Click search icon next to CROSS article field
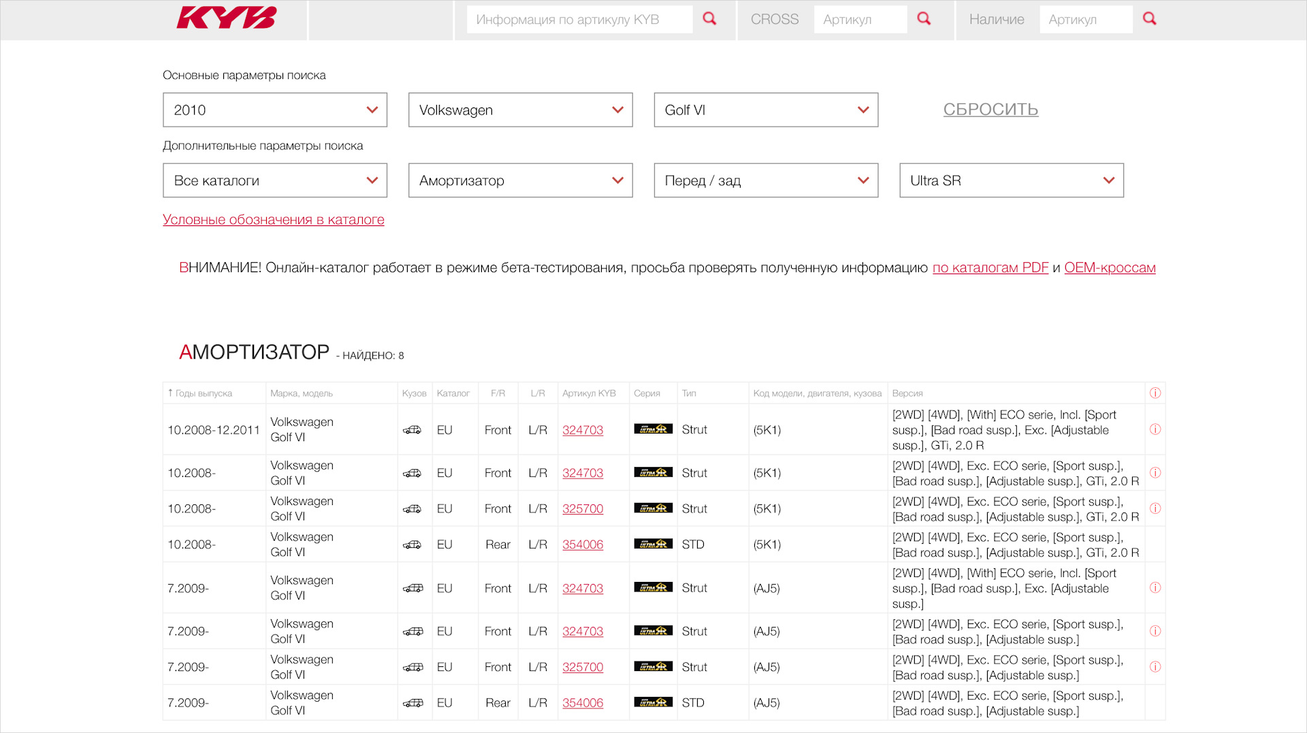Viewport: 1307px width, 733px height. coord(924,19)
